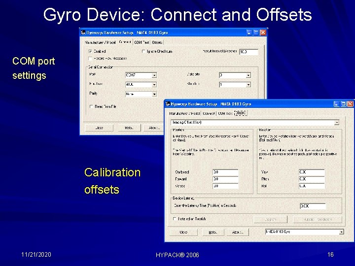The width and height of the screenshot is (355, 266).
Task: Click the Device Latency time input field
Action: 313,206
